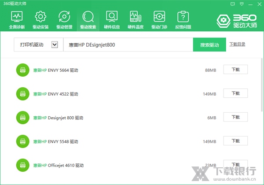Open the 驱动管理 driver management icon
Screen dimensions: 264x185
[64, 20]
